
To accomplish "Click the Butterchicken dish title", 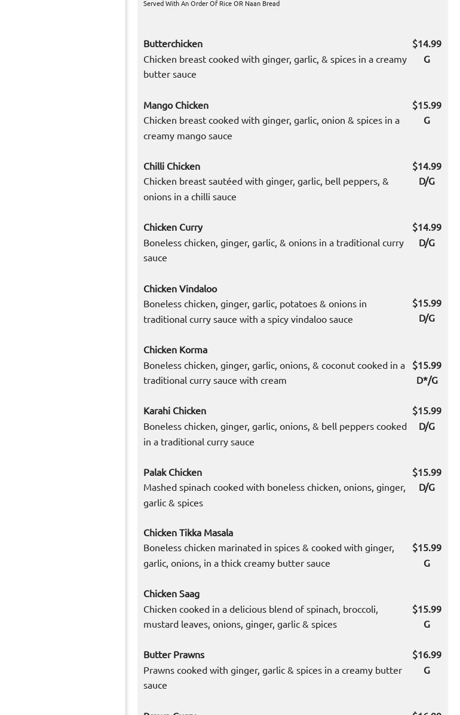I will click(173, 44).
